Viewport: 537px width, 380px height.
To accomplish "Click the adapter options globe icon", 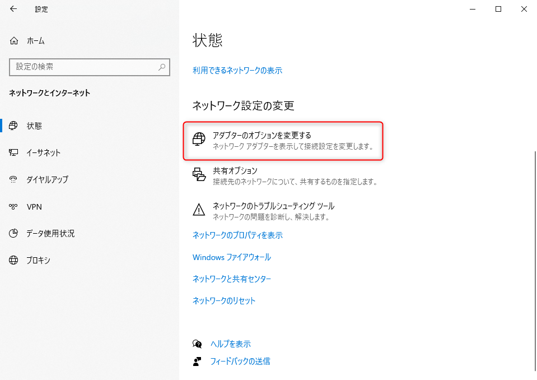I will pos(199,139).
